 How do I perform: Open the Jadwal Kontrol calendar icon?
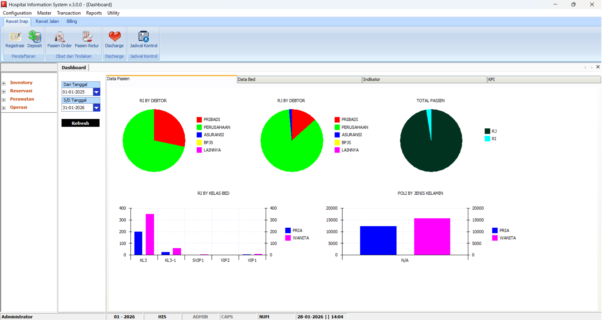[144, 37]
